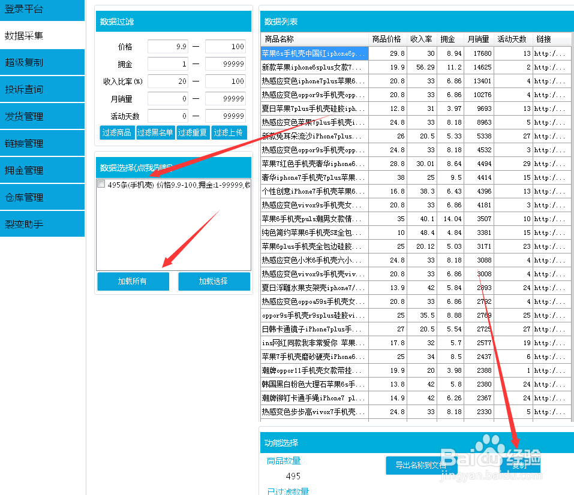Select row 新款兔耳朵流沙iPhone7plus
Image resolution: width=574 pixels, height=495 pixels.
[416, 136]
